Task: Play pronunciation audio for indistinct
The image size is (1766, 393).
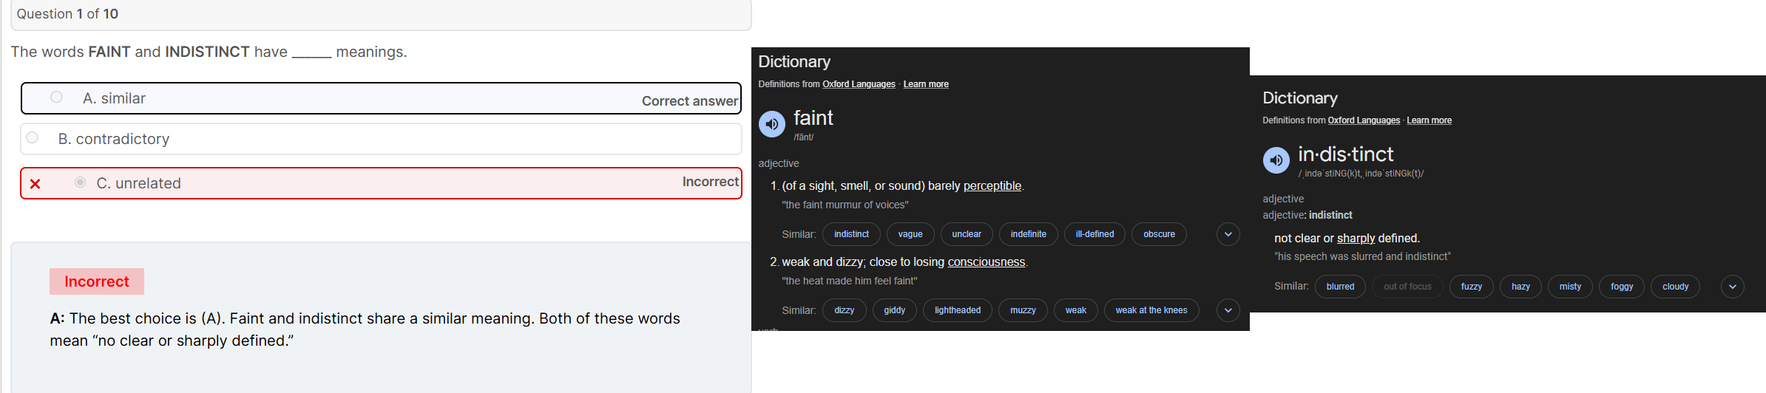Action: (1276, 160)
